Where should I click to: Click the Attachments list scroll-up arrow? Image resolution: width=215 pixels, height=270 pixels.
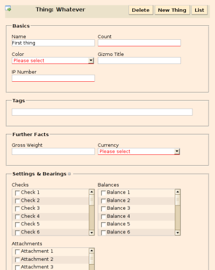(x=92, y=251)
